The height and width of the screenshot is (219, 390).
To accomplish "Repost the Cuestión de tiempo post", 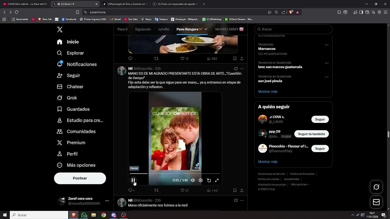I will coord(156,190).
